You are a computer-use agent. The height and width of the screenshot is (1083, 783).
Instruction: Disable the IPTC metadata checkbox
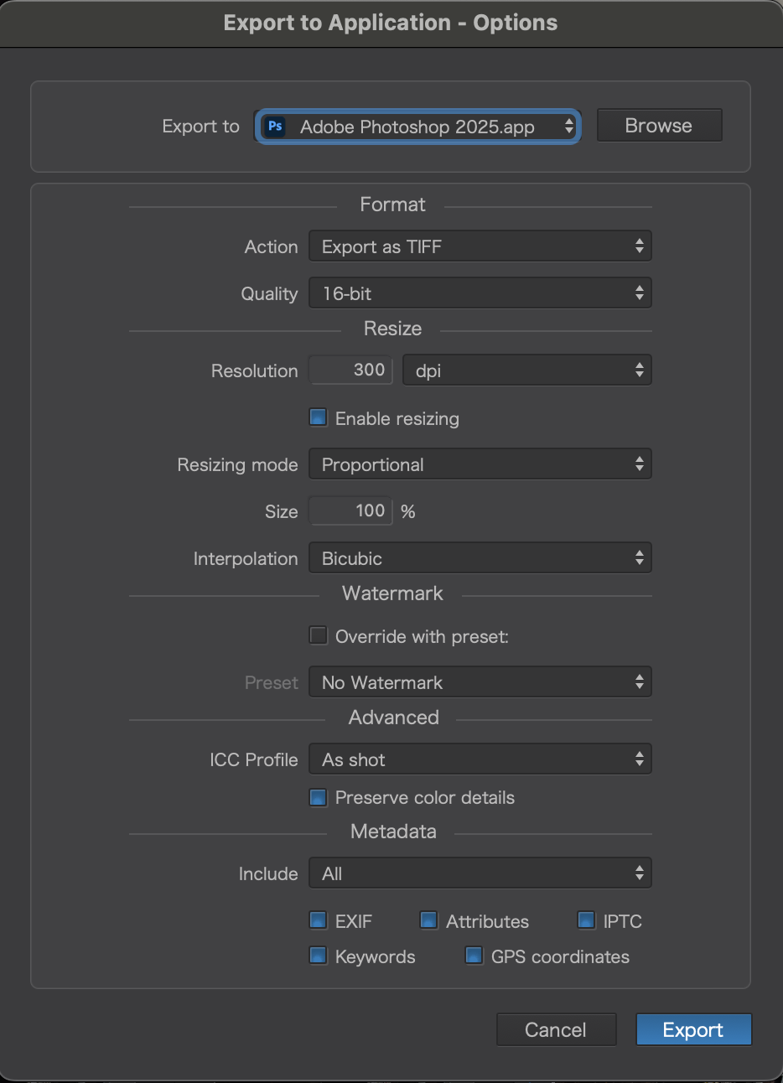click(x=585, y=920)
